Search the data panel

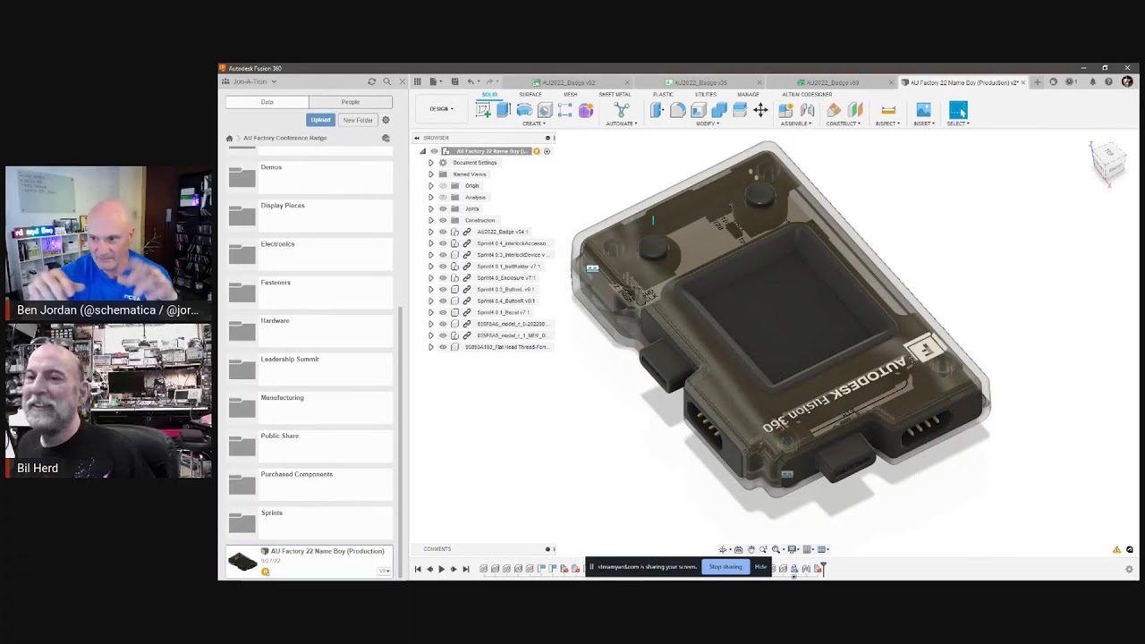click(387, 81)
